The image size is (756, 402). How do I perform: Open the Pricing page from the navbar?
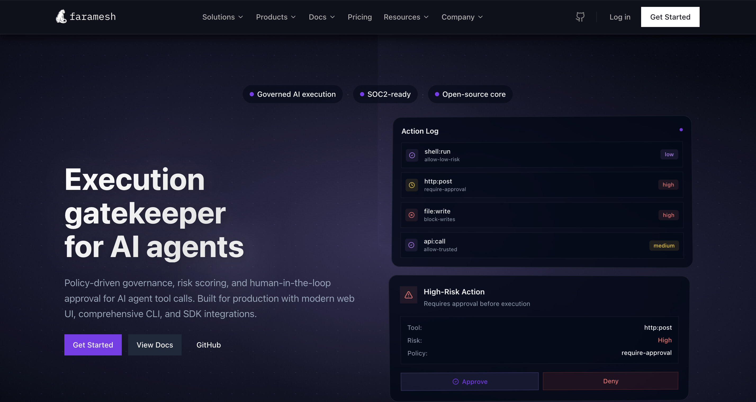360,17
